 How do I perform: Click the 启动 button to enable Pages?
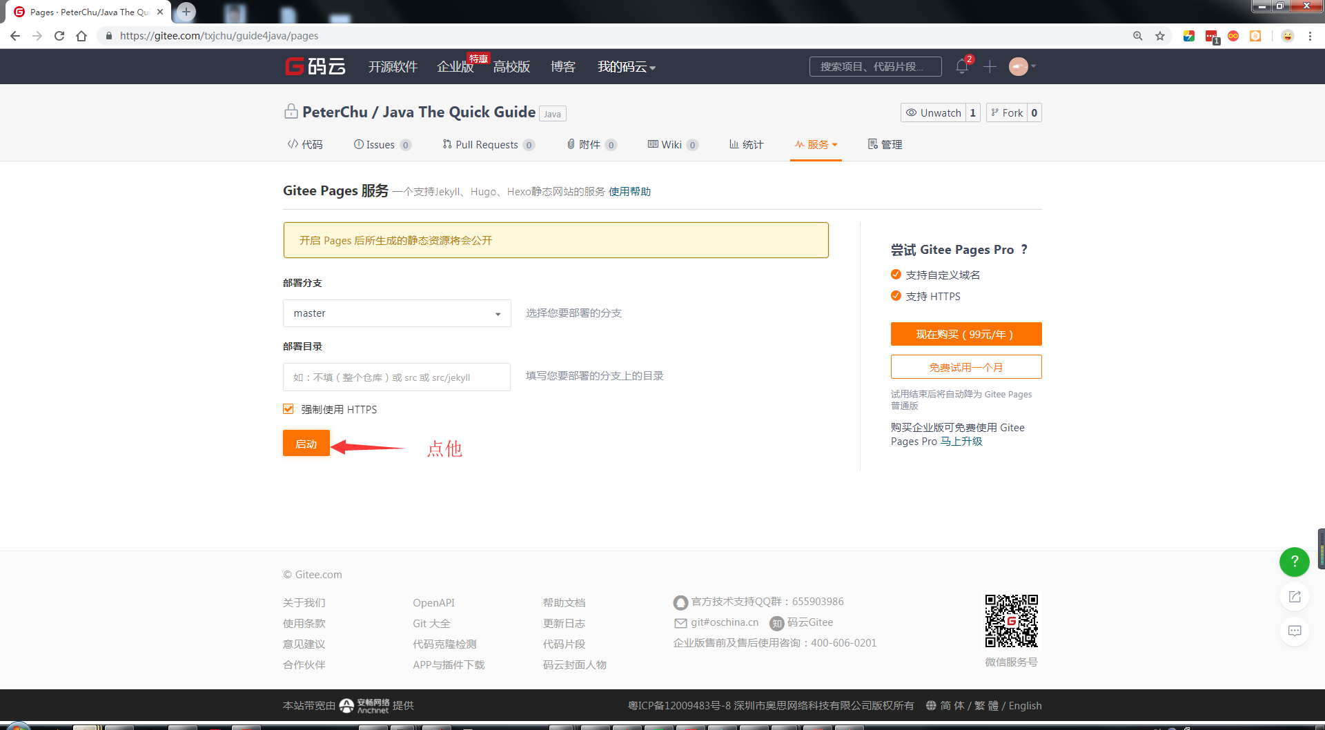point(306,443)
